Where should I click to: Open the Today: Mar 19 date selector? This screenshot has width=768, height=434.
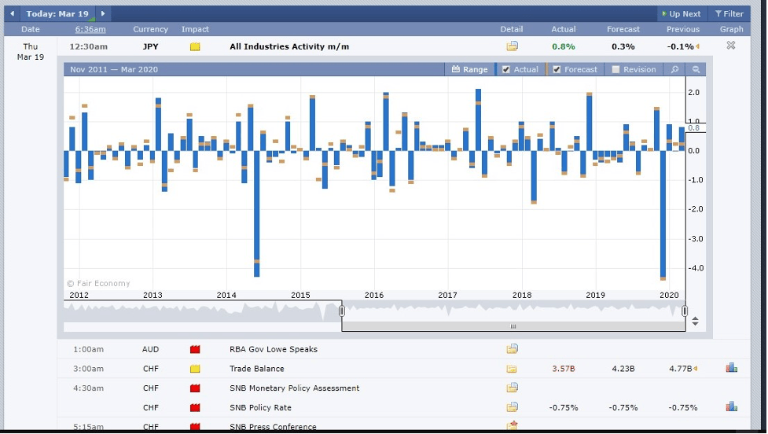(x=57, y=14)
